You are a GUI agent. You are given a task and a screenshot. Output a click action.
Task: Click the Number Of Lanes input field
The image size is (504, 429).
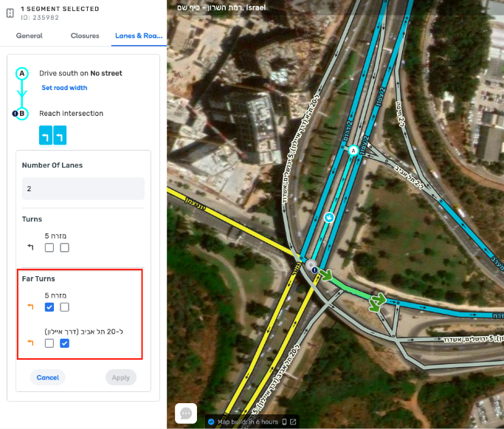[x=83, y=188]
